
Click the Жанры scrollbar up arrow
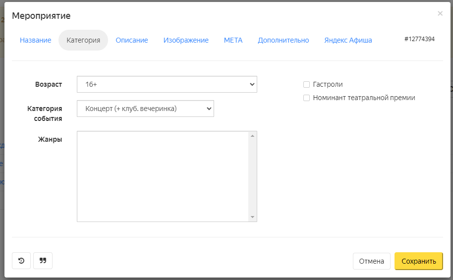point(252,136)
